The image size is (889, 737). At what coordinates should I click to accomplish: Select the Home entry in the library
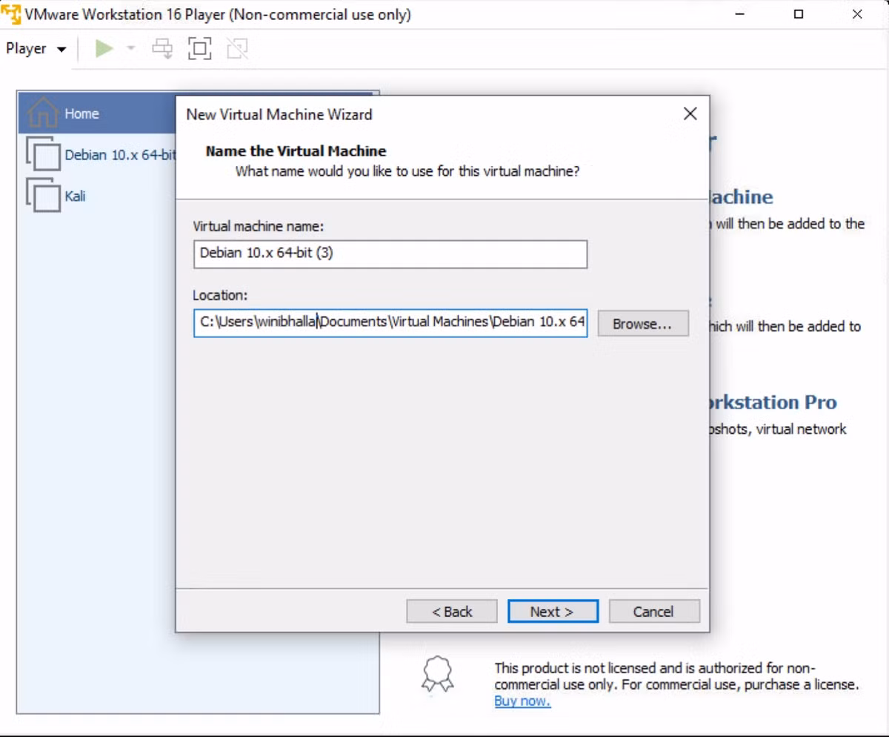coord(97,113)
